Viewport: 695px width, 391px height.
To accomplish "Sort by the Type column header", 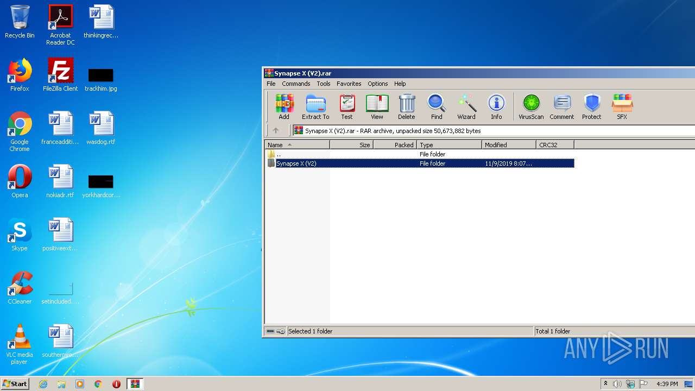I will (x=449, y=145).
